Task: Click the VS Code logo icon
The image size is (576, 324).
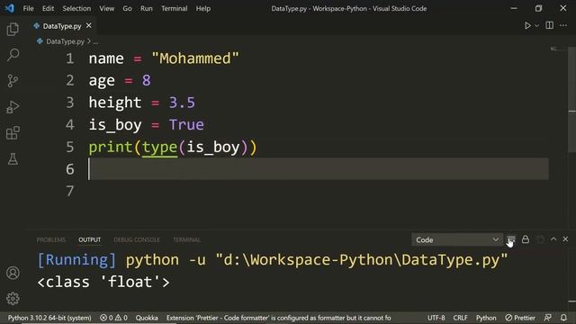Action: [10, 8]
